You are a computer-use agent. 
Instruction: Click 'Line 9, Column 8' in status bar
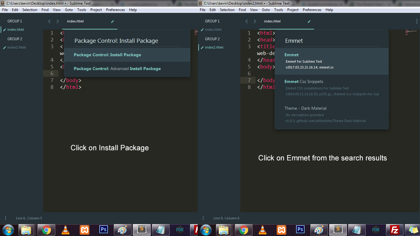226,218
